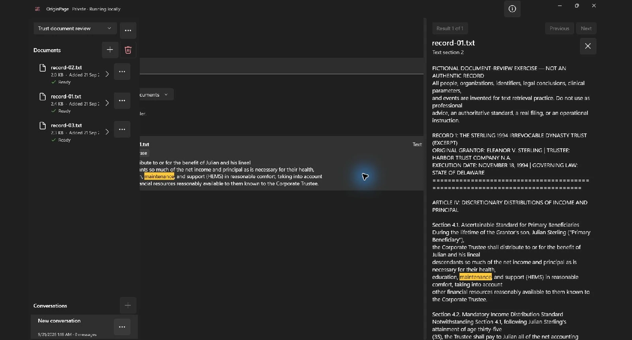The height and width of the screenshot is (340, 632).
Task: Click the Text tag on the search result
Action: click(417, 144)
